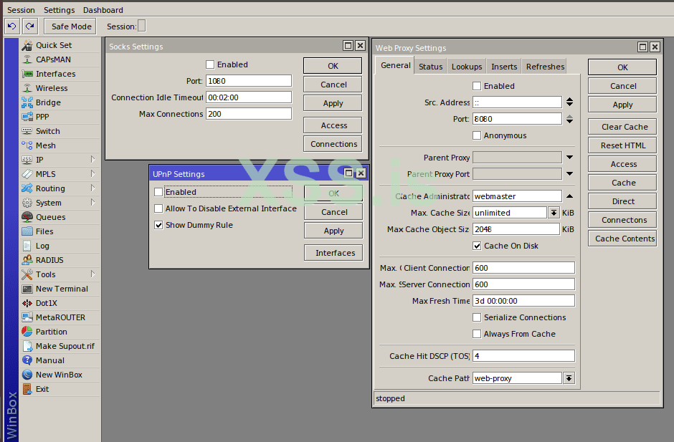
Task: Expand the Parent Proxy field arrow
Action: coord(569,157)
